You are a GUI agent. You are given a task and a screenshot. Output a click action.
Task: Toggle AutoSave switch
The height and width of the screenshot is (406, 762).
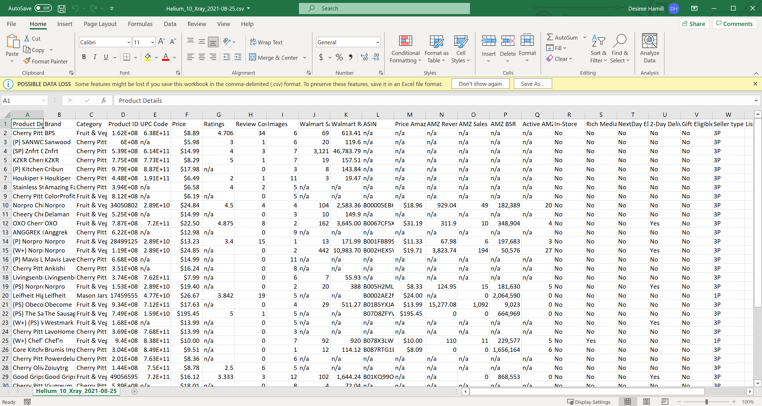[43, 8]
